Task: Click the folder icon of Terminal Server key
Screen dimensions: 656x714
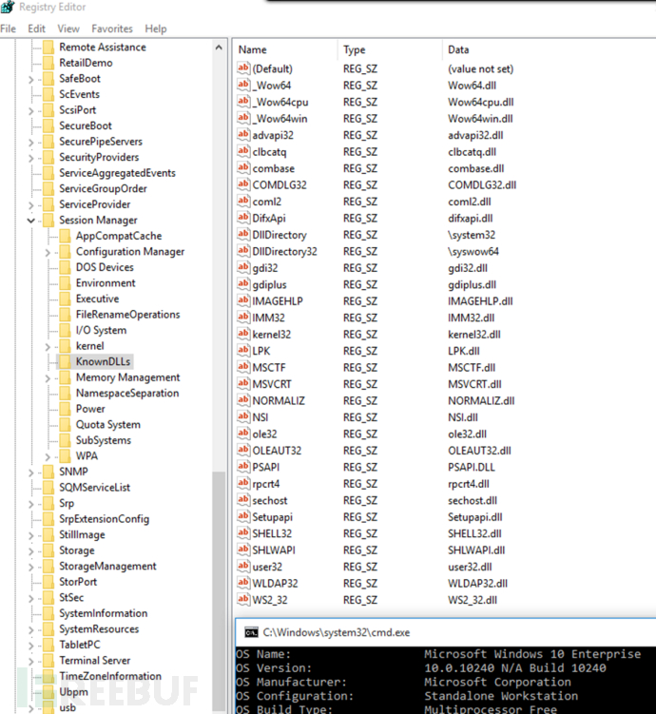Action: point(48,660)
